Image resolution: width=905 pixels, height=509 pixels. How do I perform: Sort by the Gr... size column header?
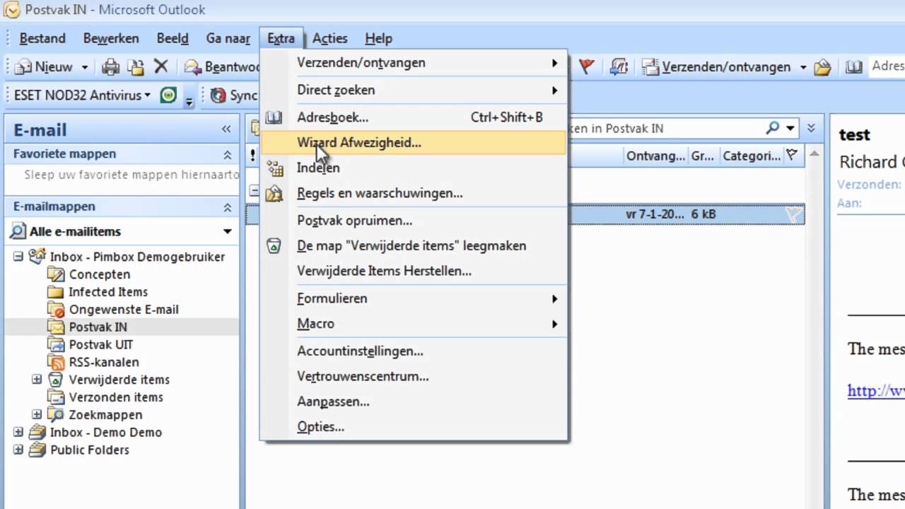click(x=702, y=156)
